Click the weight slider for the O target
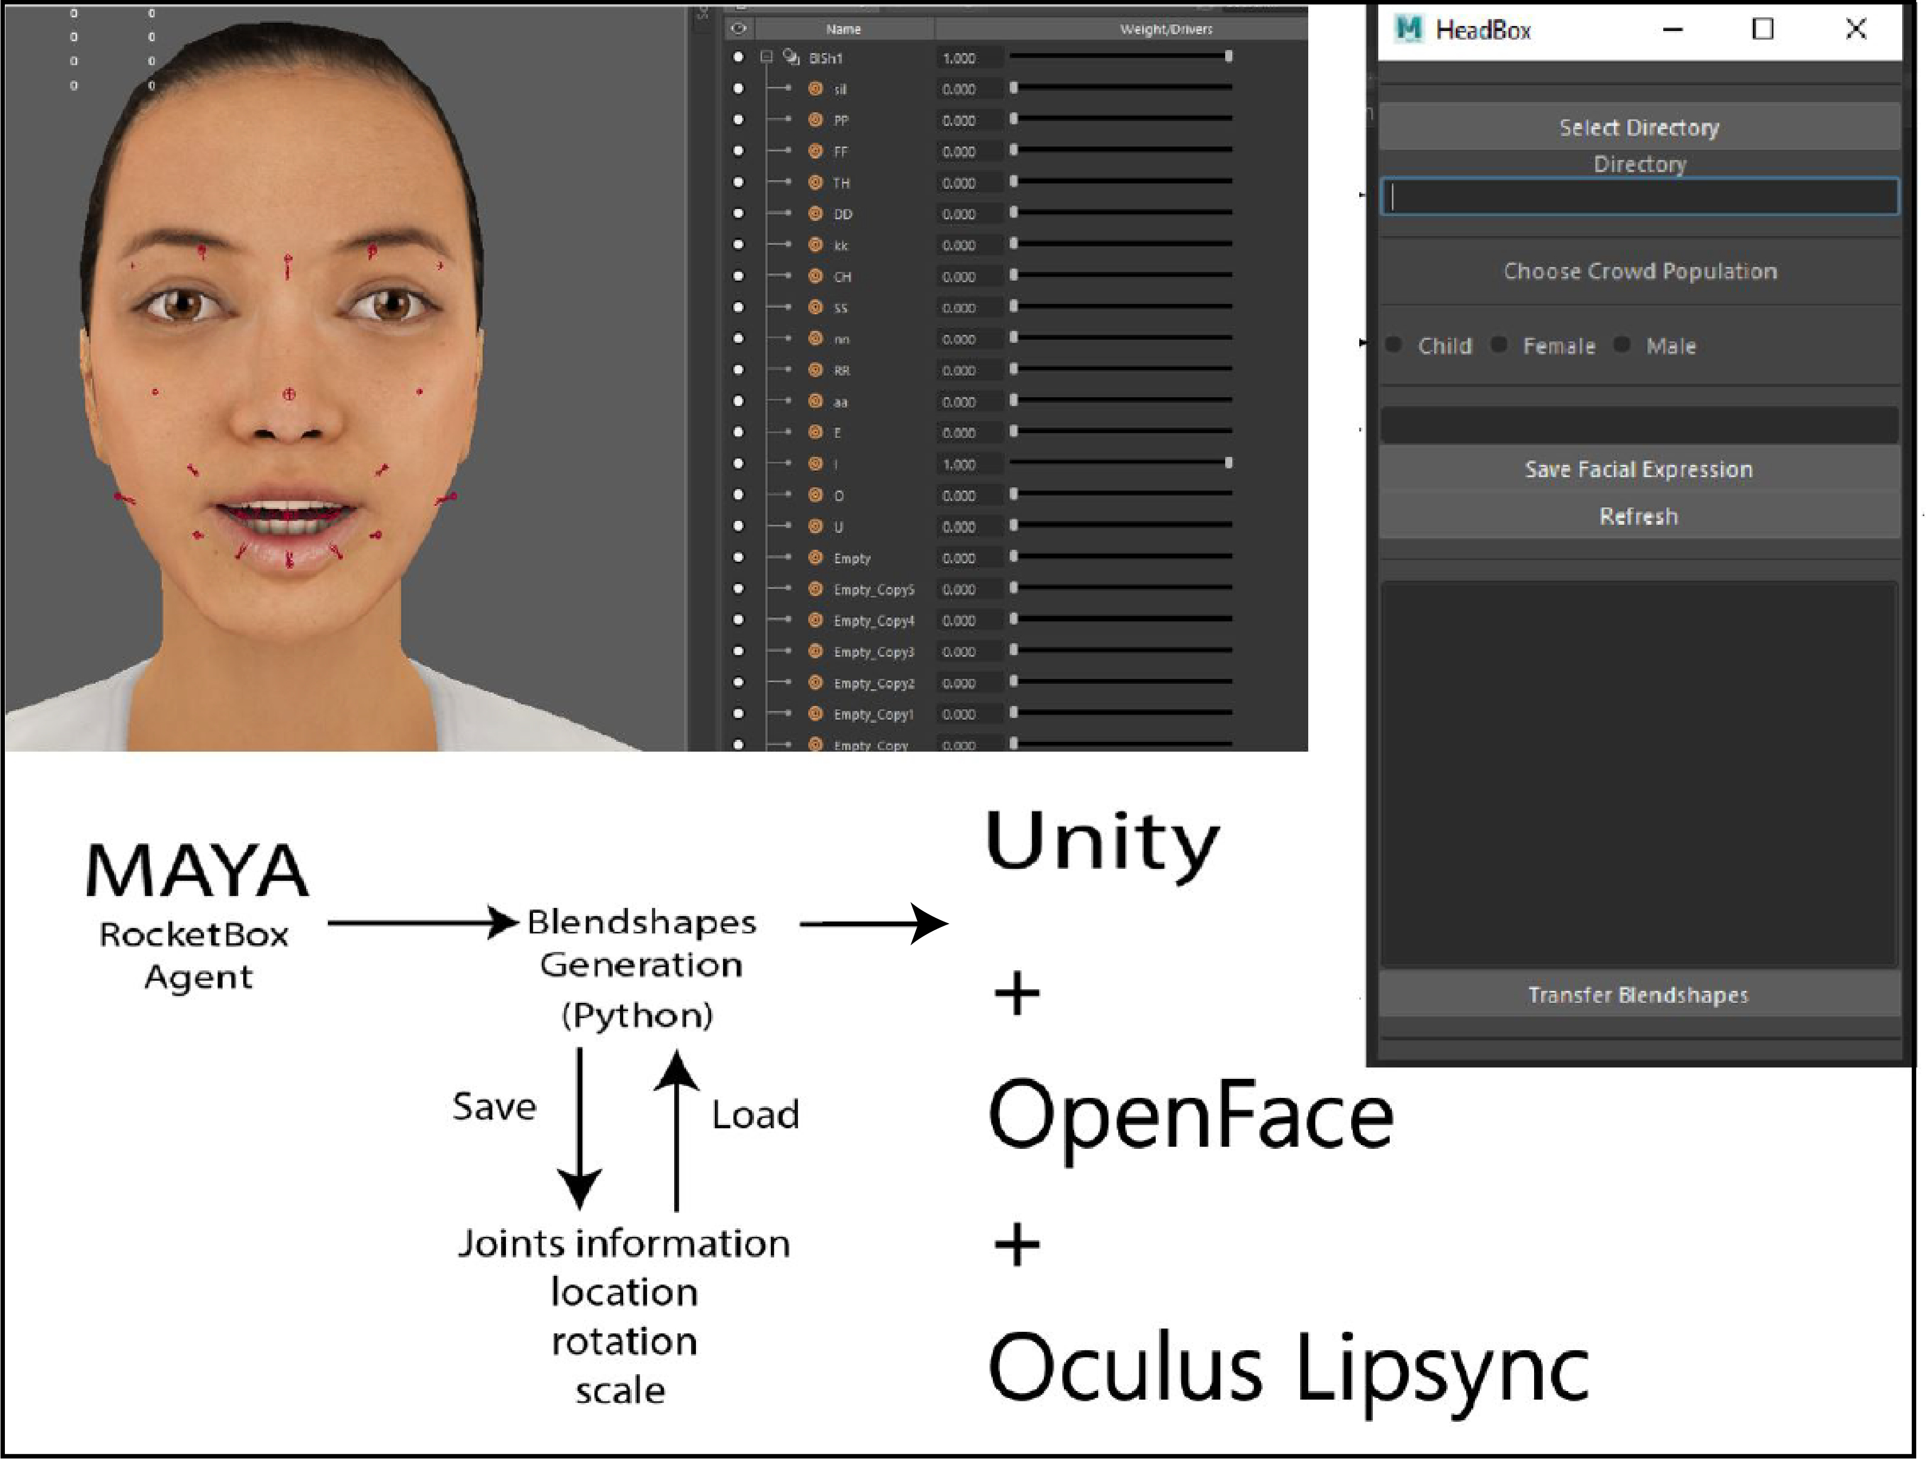 point(1121,494)
